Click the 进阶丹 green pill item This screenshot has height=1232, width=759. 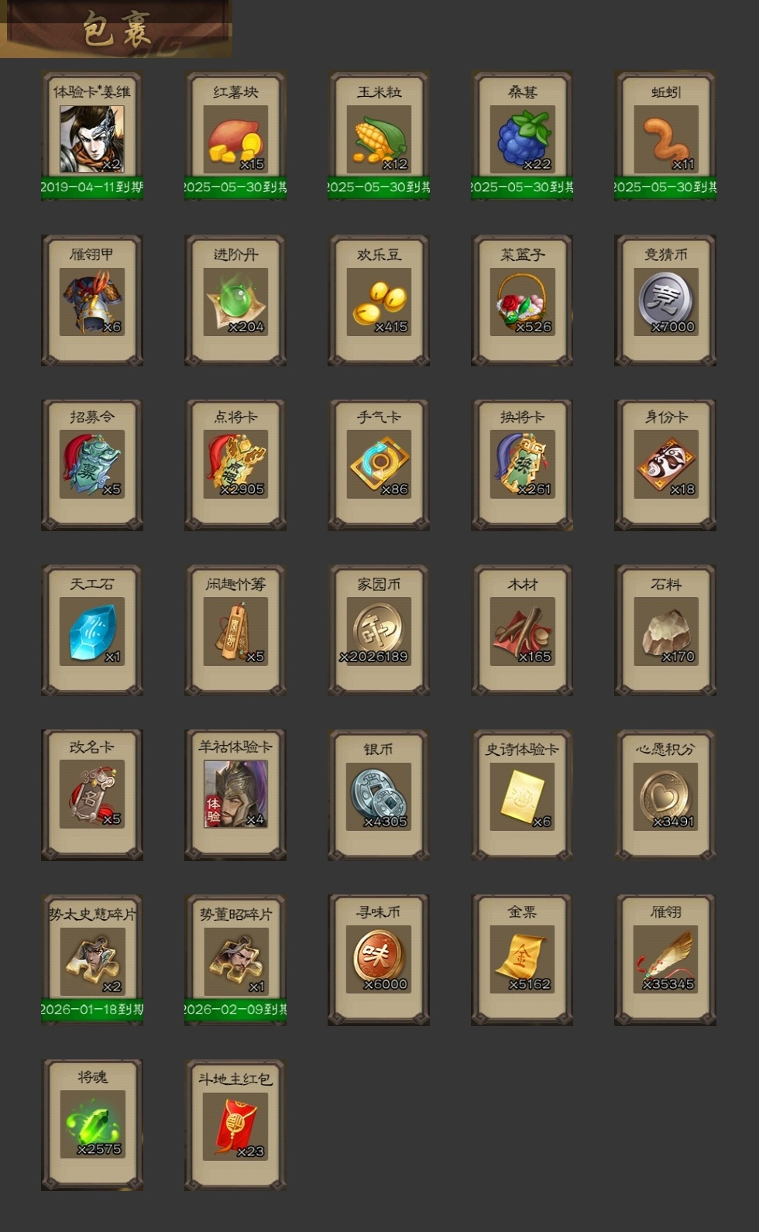235,300
